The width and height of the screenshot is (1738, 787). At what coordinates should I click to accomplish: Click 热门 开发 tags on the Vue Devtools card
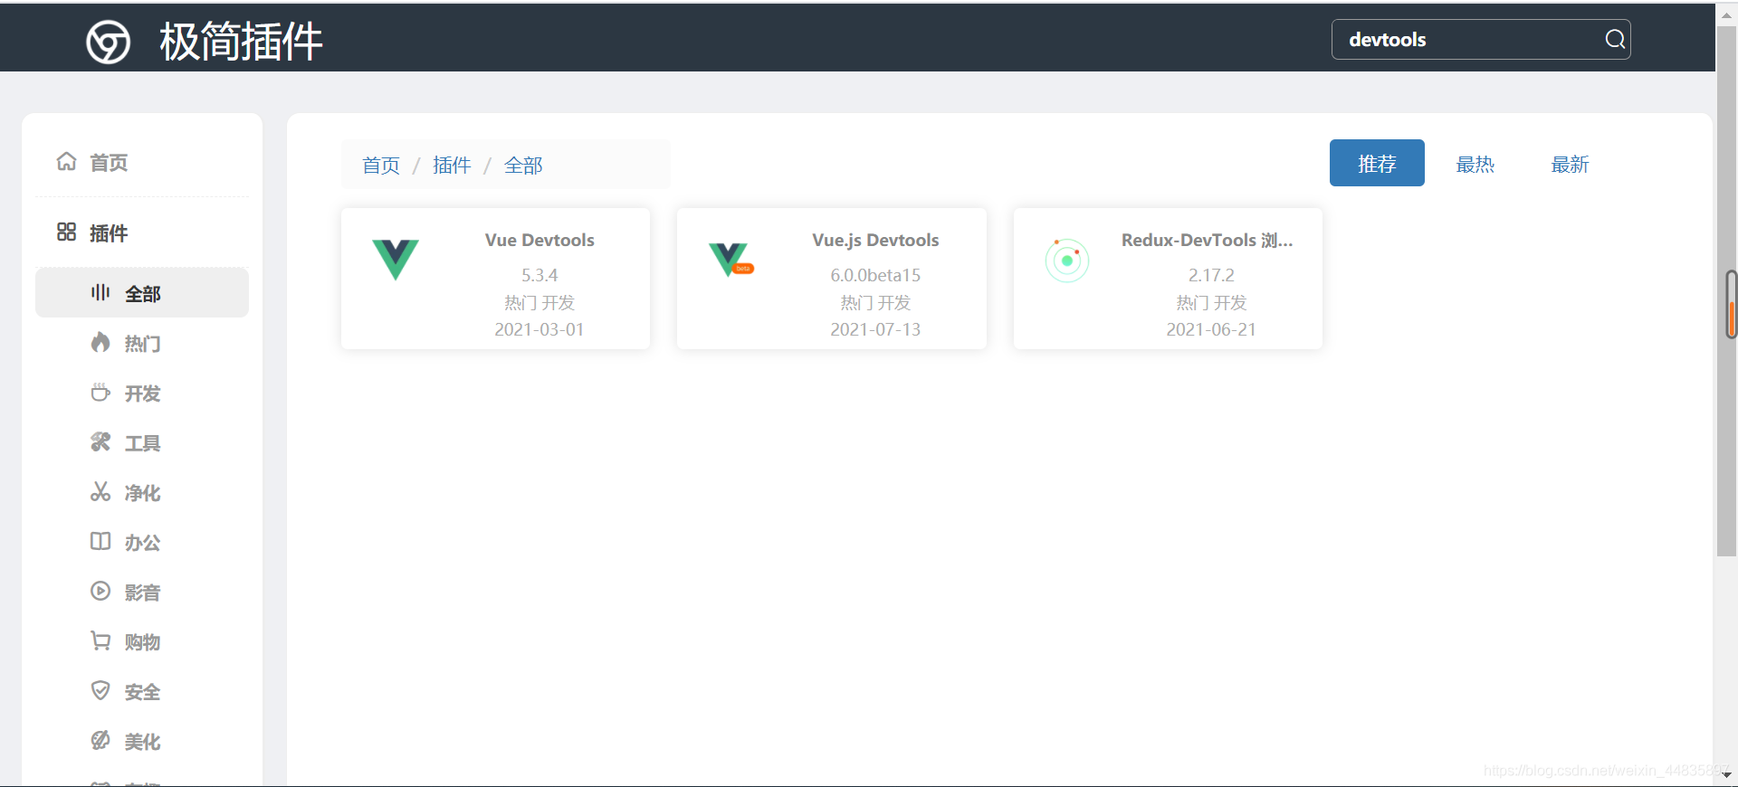pos(540,302)
